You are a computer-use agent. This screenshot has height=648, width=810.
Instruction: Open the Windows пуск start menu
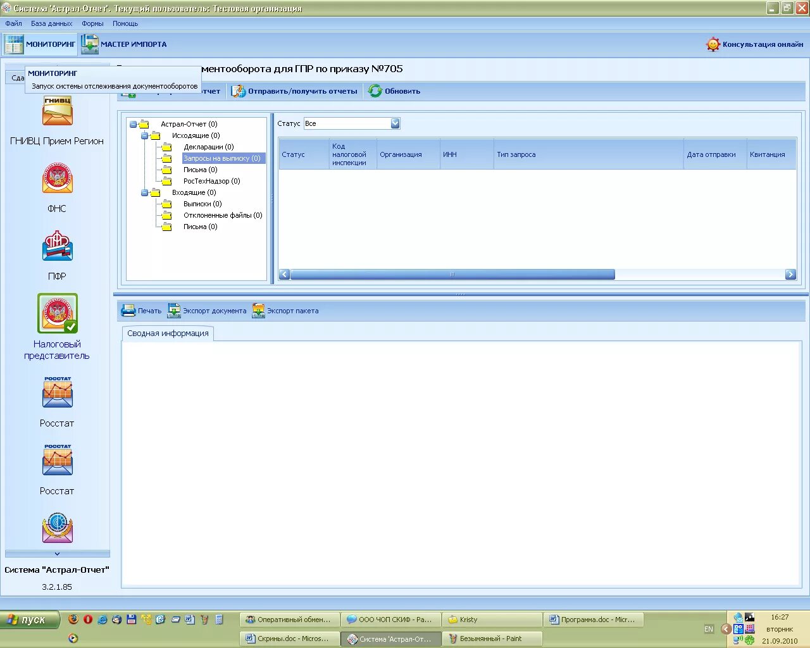tap(30, 620)
